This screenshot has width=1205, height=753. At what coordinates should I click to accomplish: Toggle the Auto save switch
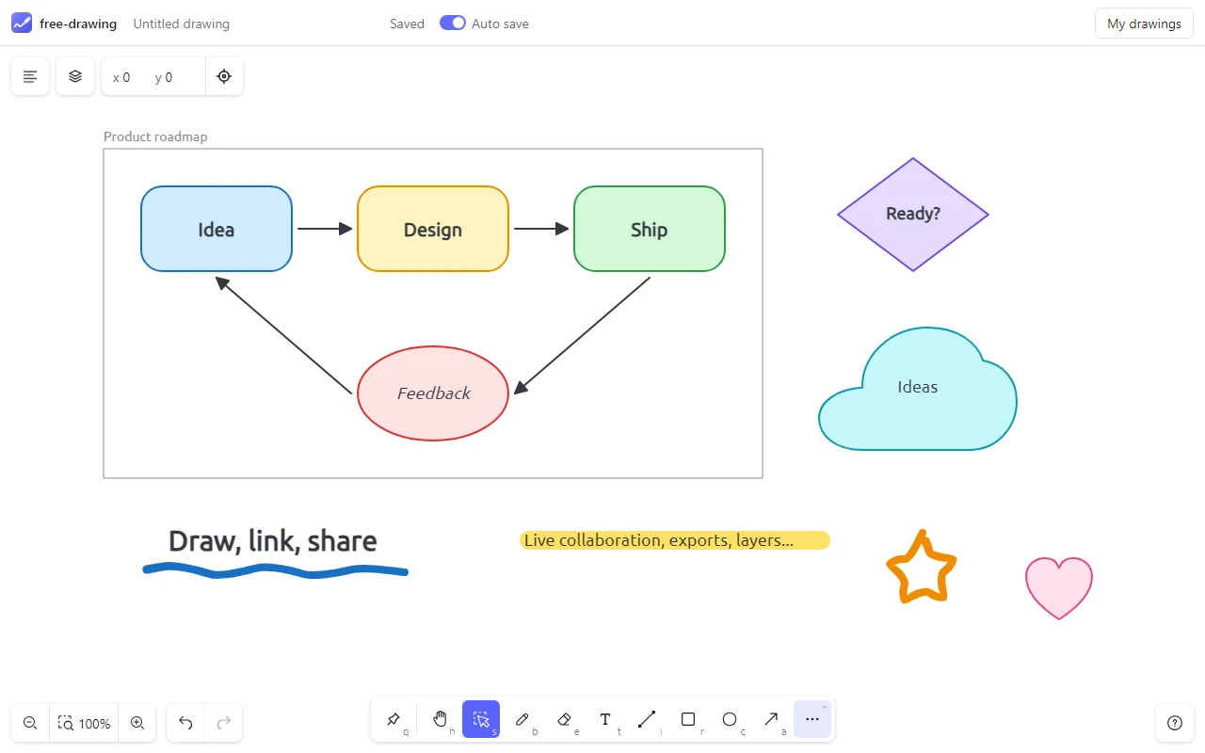453,24
